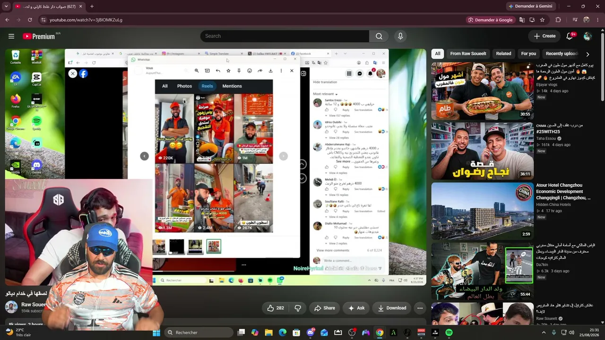Screen dimensions: 605x340
Task: Click the YouTube search magnifier button
Action: point(379,36)
